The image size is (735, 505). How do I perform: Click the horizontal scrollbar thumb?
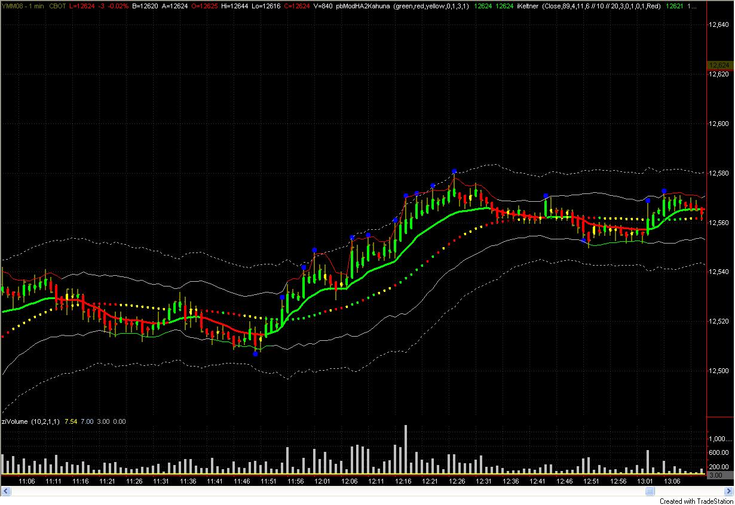tap(649, 491)
